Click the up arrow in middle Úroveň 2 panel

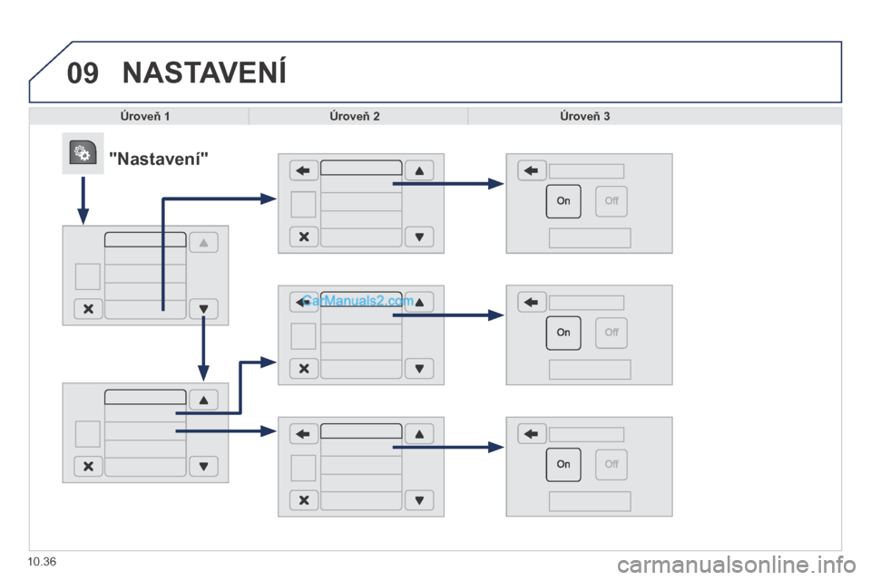[x=419, y=302]
